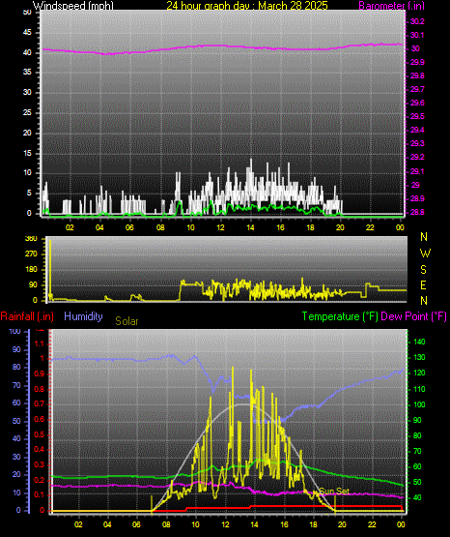The width and height of the screenshot is (450, 537).
Task: Click the Windspeed (mph) axis title
Action: coord(72,6)
